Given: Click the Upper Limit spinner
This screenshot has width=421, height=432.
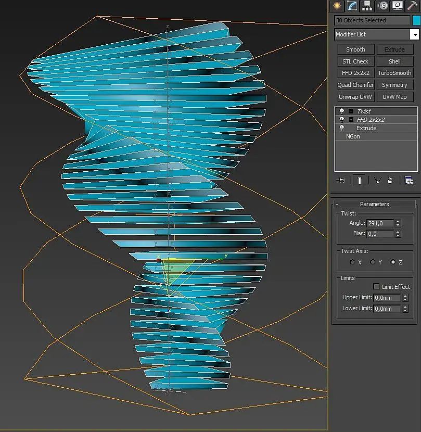Looking at the screenshot, I should [405, 298].
